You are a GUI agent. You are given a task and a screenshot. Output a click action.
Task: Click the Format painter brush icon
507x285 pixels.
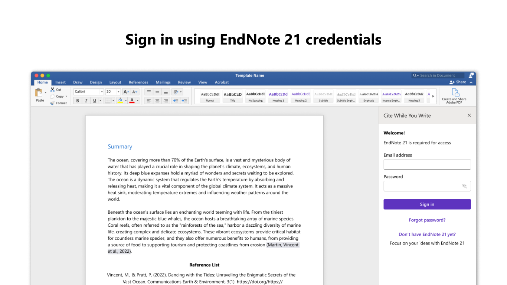pyautogui.click(x=52, y=103)
